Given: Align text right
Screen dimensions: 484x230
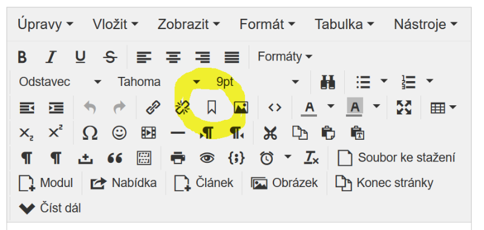Looking at the screenshot, I should click(x=203, y=57).
